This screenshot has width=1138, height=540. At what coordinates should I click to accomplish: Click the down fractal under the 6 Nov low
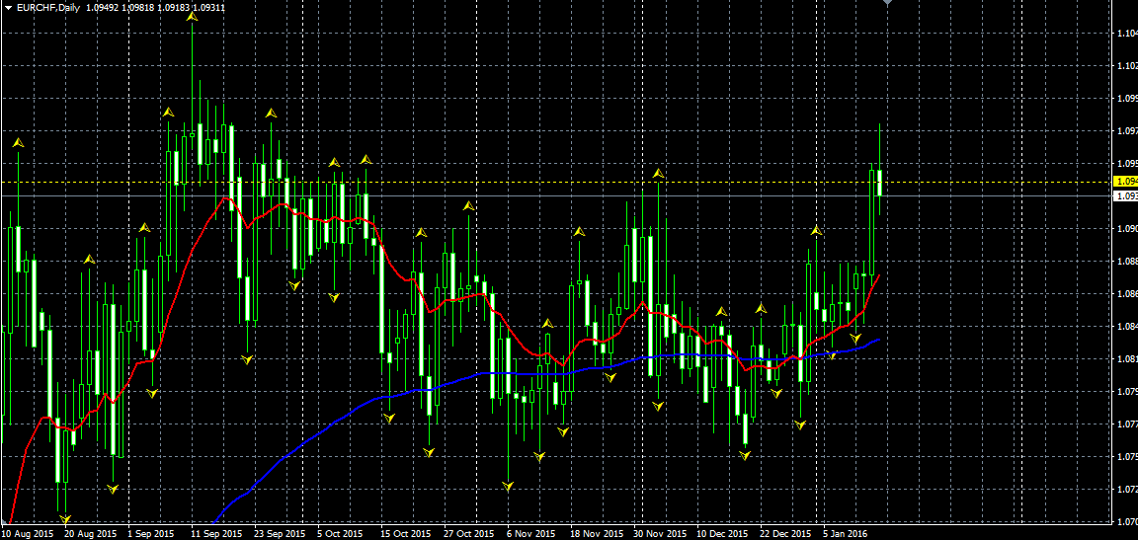pyautogui.click(x=508, y=486)
